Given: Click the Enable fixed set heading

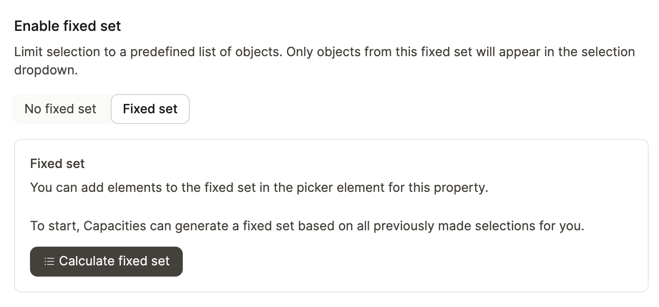Looking at the screenshot, I should point(67,26).
